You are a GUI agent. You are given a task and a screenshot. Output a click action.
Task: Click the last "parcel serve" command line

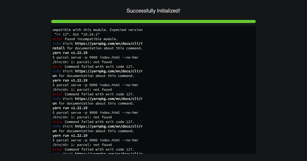pyautogui.click(x=95, y=140)
